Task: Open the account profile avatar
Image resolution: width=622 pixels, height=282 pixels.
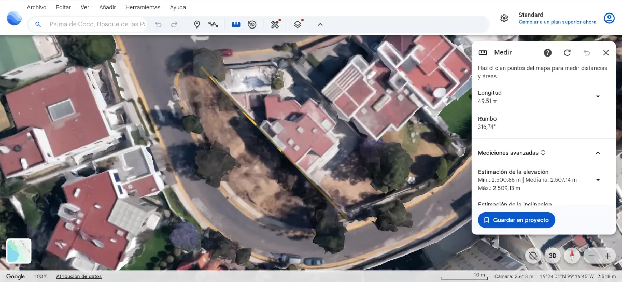Action: pos(609,18)
